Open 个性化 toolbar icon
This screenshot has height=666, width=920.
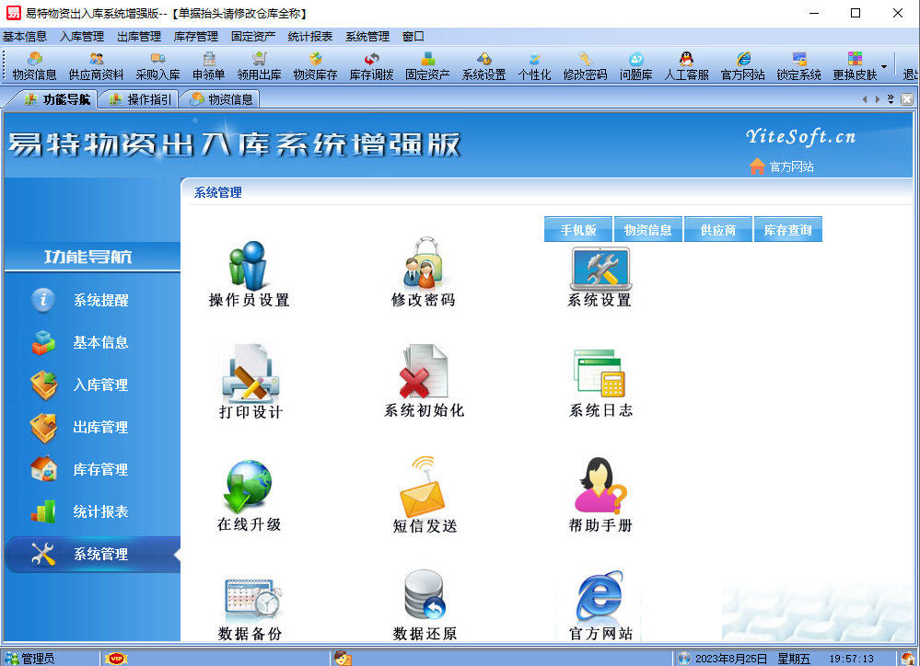tap(534, 66)
